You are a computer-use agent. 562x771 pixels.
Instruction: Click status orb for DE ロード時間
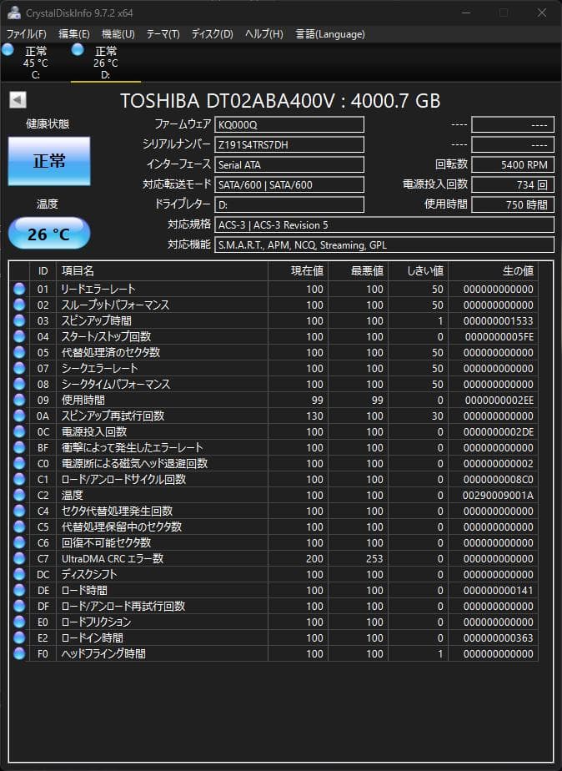tap(19, 590)
